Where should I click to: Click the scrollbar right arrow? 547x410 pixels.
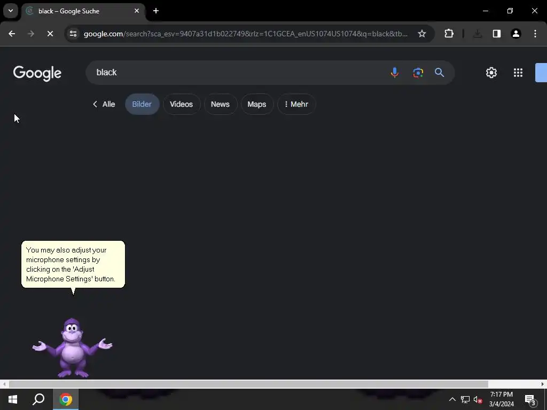tap(543, 384)
